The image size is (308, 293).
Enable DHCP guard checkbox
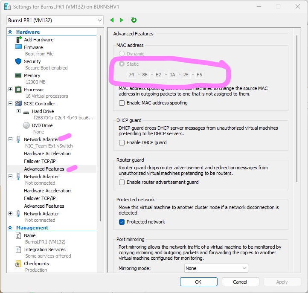122,142
